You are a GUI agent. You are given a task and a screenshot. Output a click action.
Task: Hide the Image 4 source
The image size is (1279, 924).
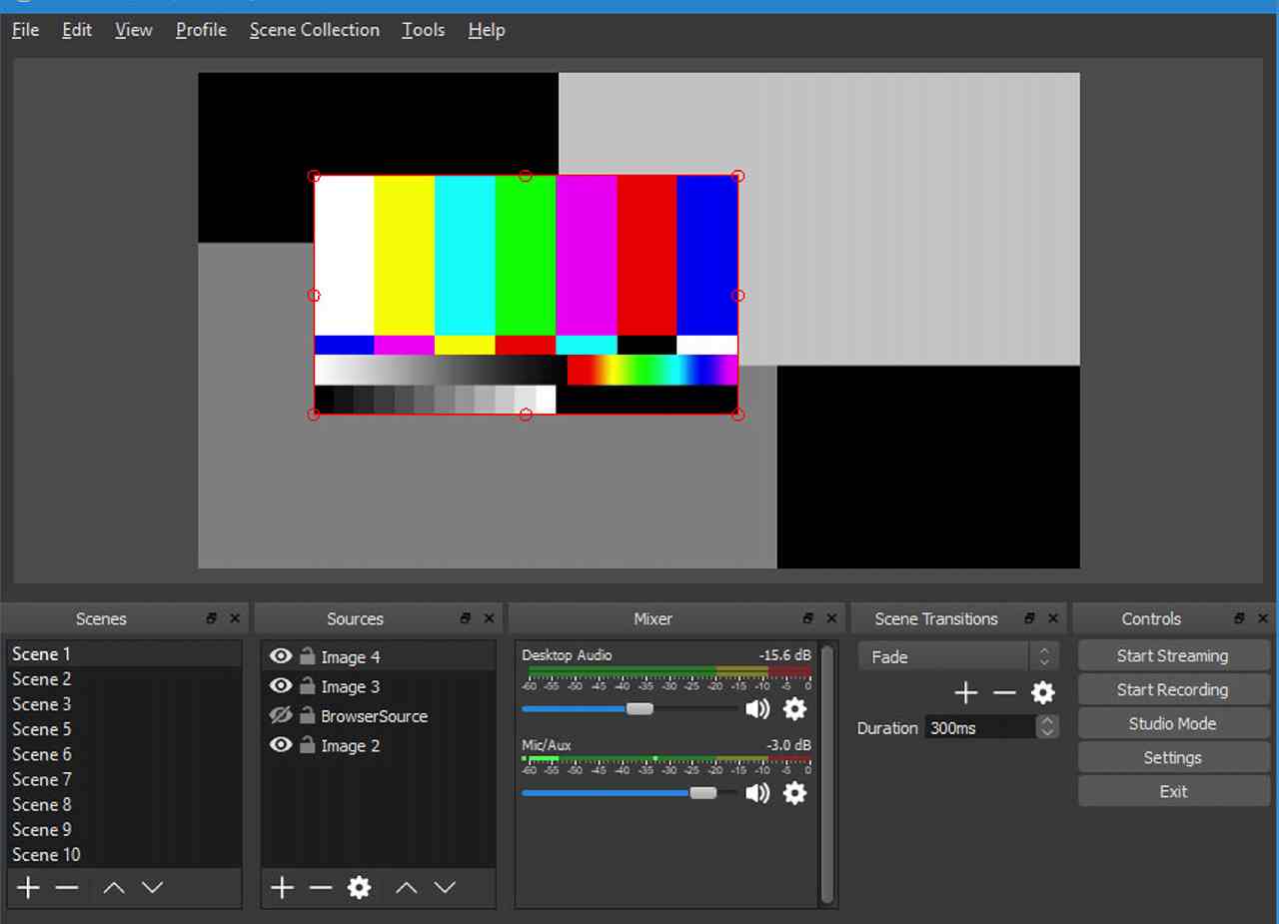[281, 656]
